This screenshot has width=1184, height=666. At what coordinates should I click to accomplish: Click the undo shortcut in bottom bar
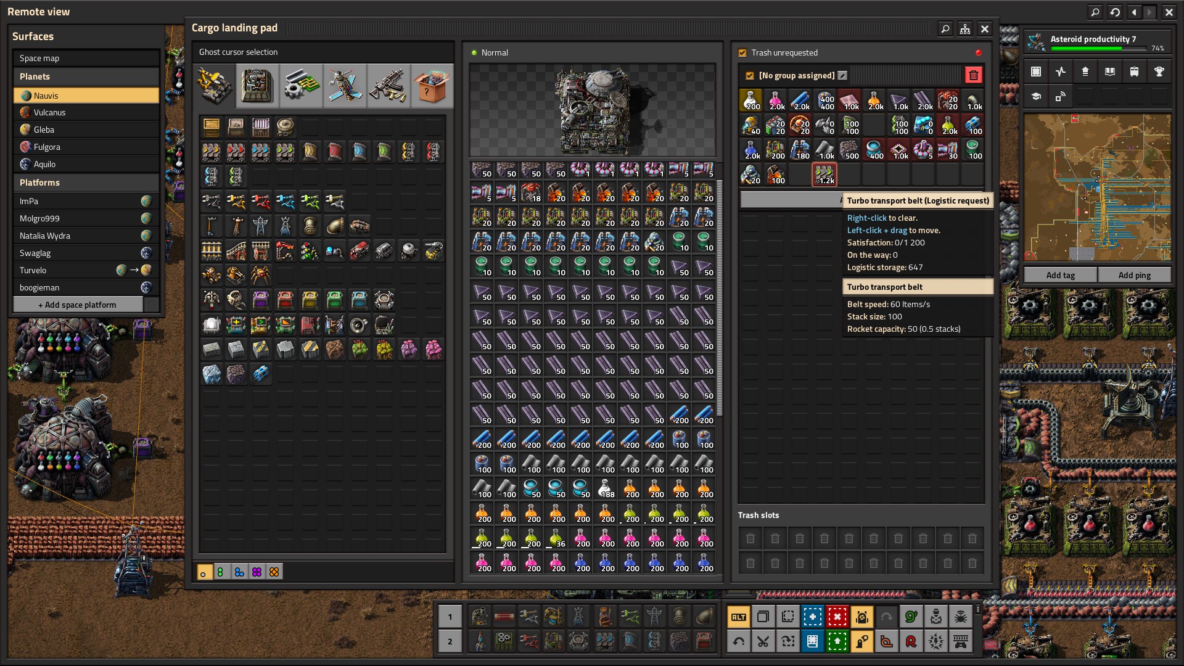tap(739, 641)
